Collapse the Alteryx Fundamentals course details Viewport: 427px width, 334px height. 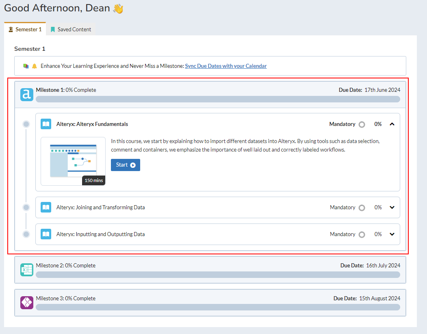[x=392, y=124]
